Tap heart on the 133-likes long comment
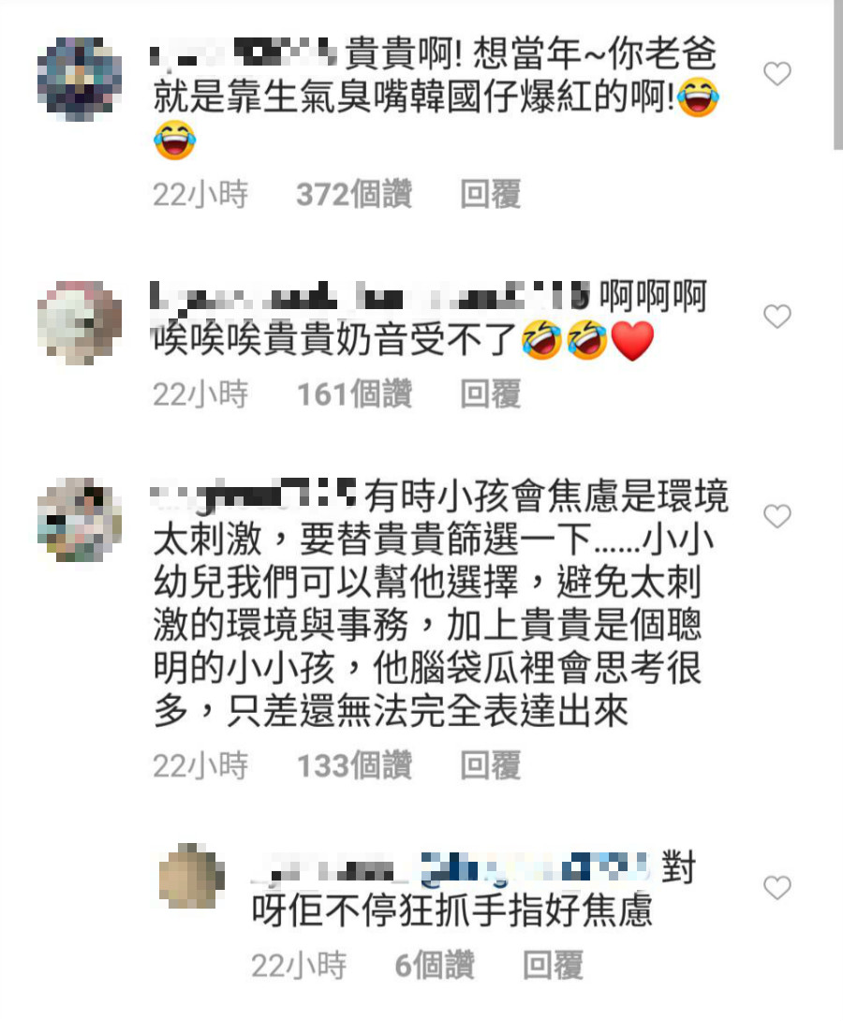 tap(776, 516)
